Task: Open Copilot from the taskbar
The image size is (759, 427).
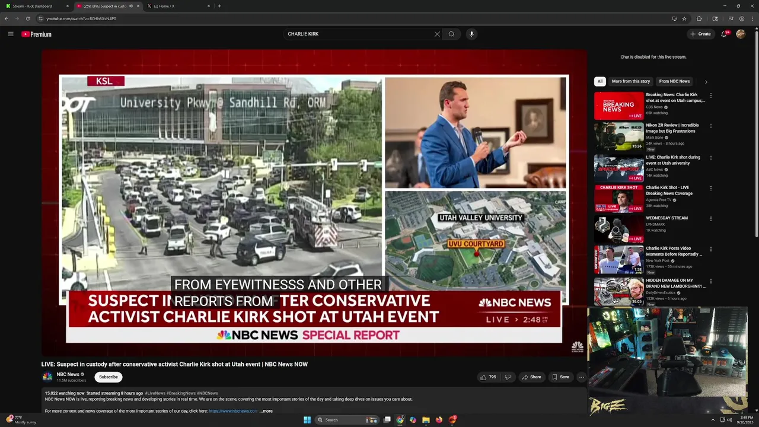Action: [413, 420]
